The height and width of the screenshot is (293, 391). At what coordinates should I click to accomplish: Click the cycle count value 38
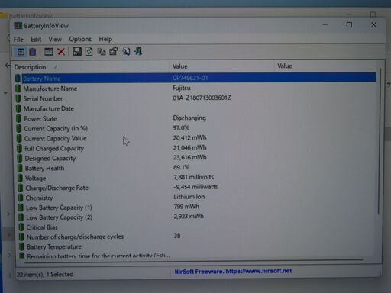click(x=177, y=236)
